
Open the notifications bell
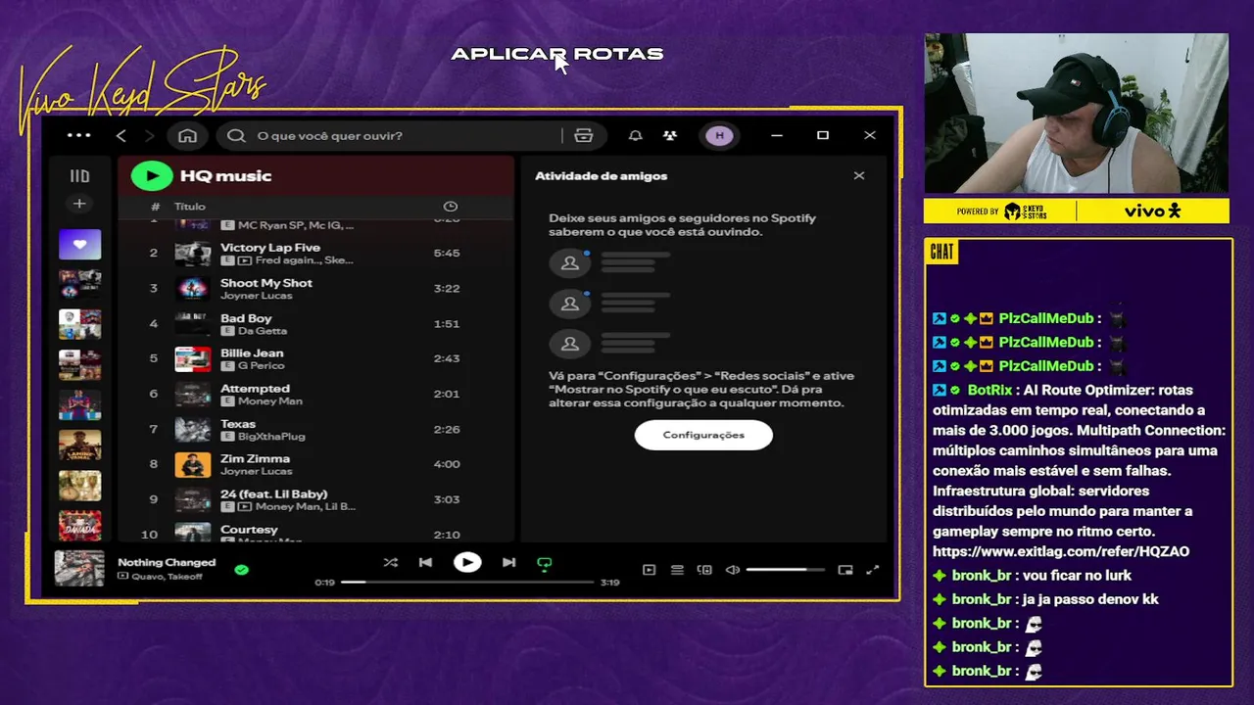636,135
